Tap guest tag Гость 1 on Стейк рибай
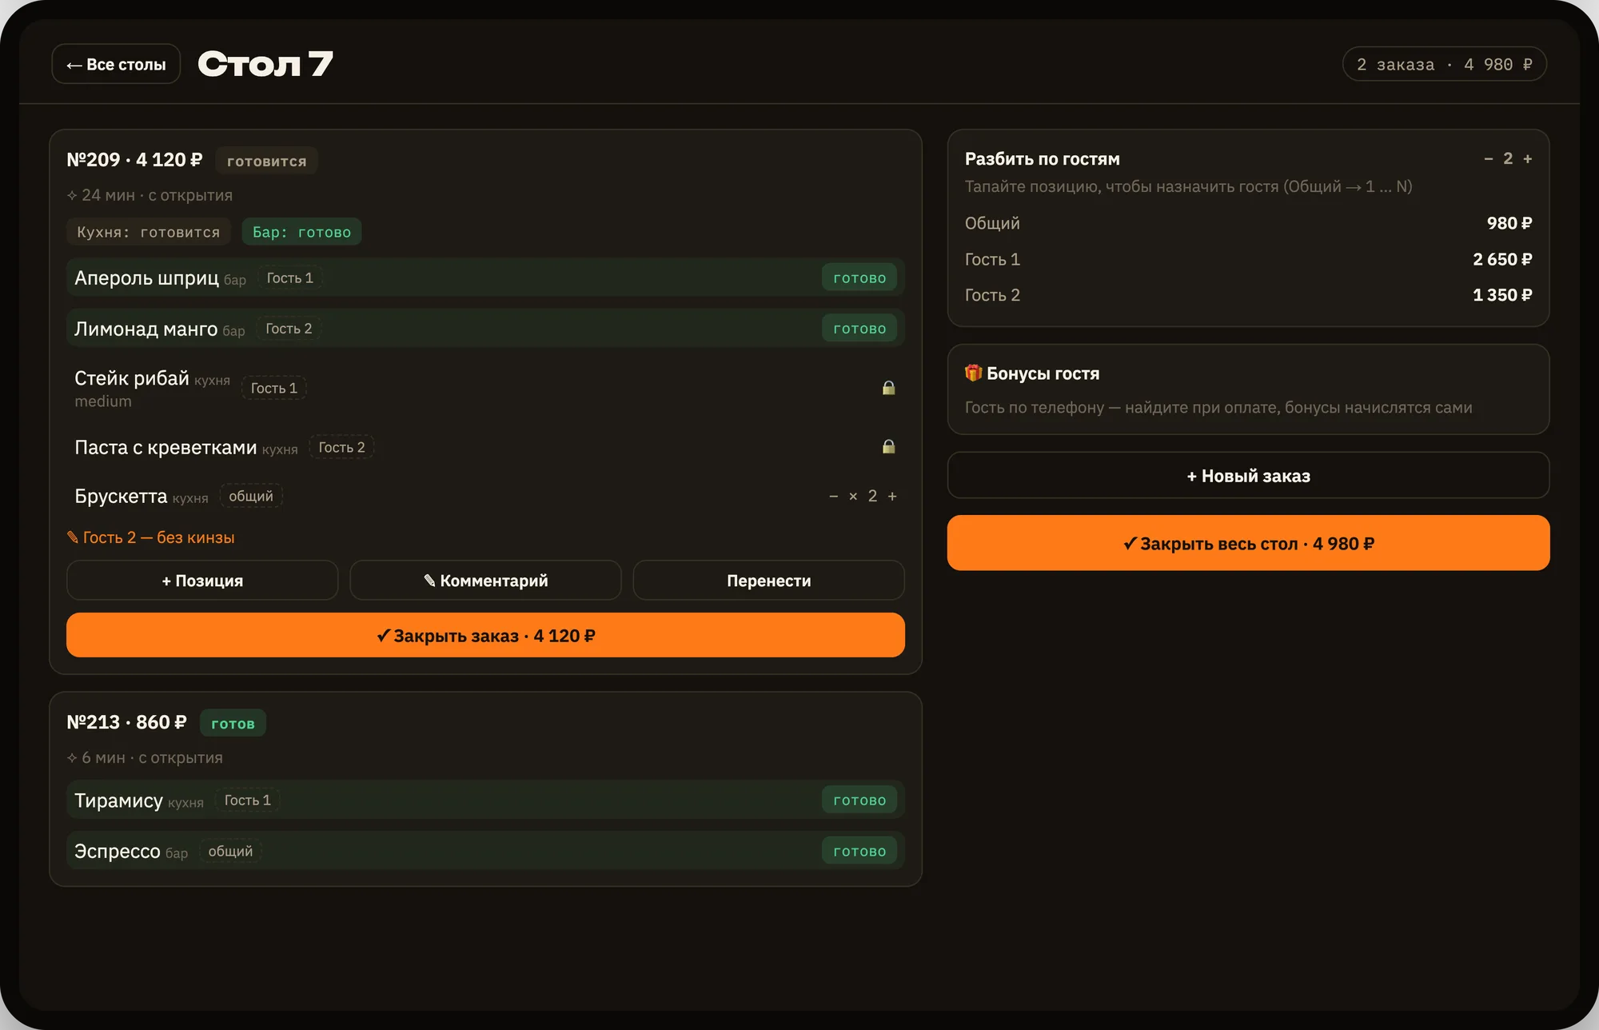The height and width of the screenshot is (1030, 1599). (274, 388)
